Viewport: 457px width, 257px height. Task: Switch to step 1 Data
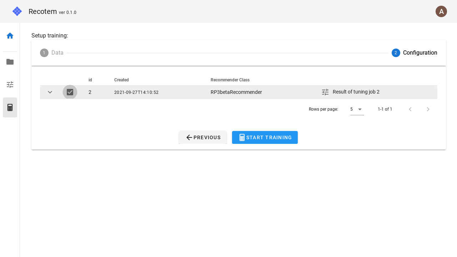coord(52,53)
